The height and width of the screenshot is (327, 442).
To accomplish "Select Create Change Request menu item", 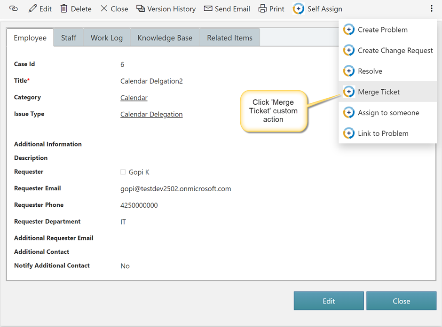I will [395, 50].
